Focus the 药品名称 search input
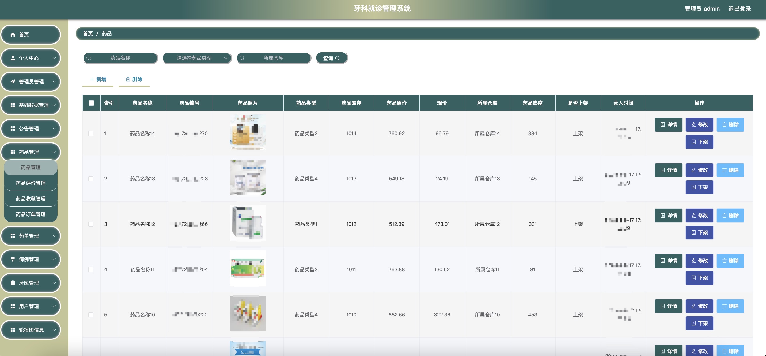 pos(120,58)
